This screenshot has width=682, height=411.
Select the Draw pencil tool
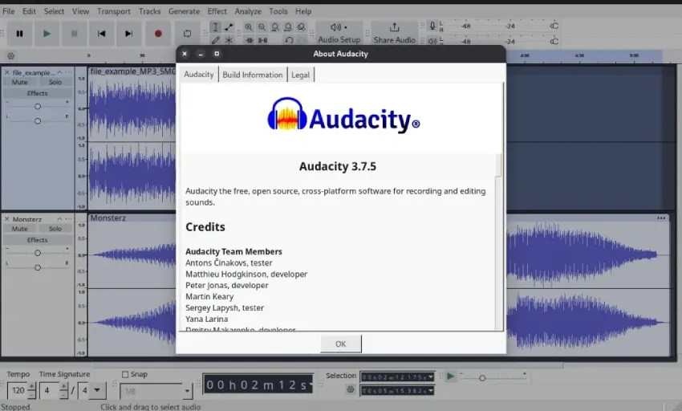[215, 40]
